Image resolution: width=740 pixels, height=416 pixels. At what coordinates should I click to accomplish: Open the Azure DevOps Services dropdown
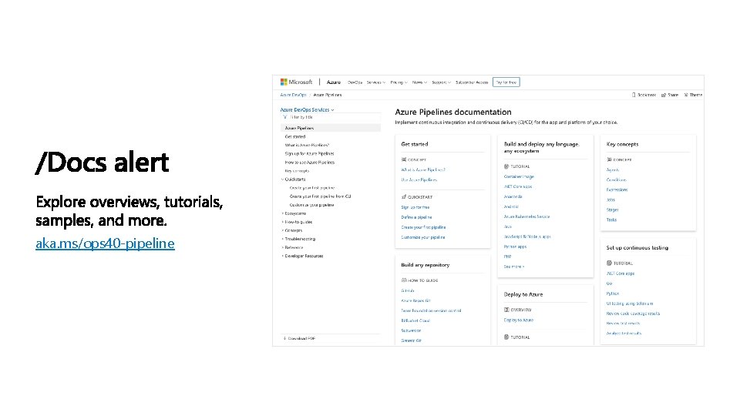coord(308,109)
